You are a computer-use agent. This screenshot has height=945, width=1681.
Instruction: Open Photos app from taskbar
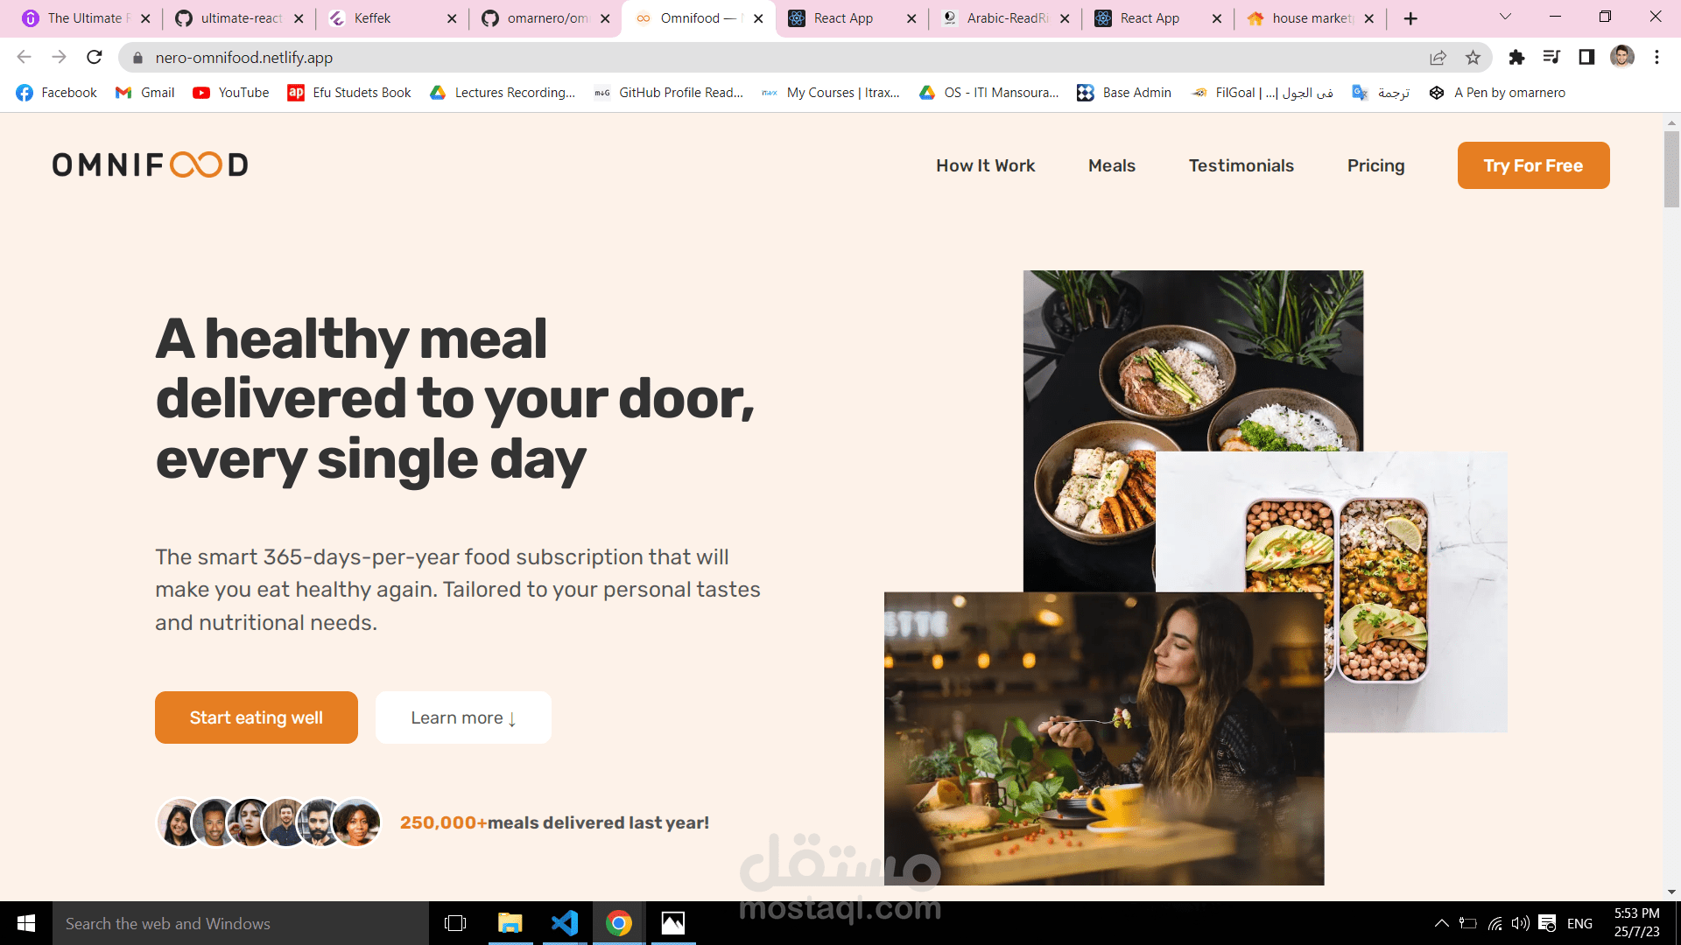[x=673, y=923]
